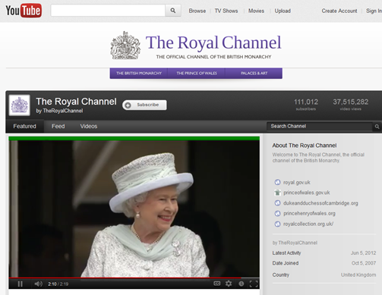Switch to the Videos tab
This screenshot has width=382, height=295.
[89, 126]
